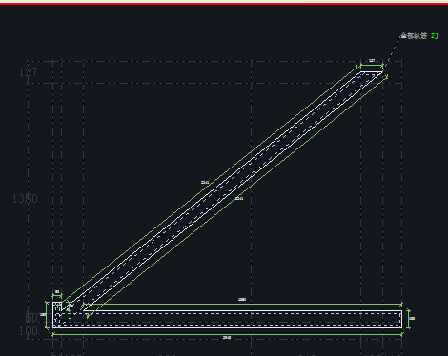448x356 pixels.
Task: Click the green dimension line above the diagonal slab
Action: pos(210,184)
